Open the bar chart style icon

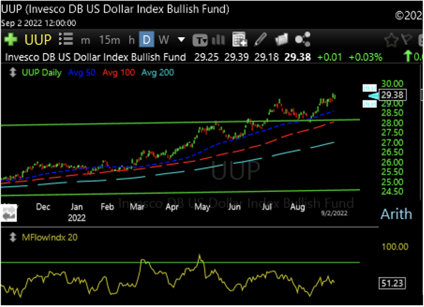pyautogui.click(x=218, y=39)
